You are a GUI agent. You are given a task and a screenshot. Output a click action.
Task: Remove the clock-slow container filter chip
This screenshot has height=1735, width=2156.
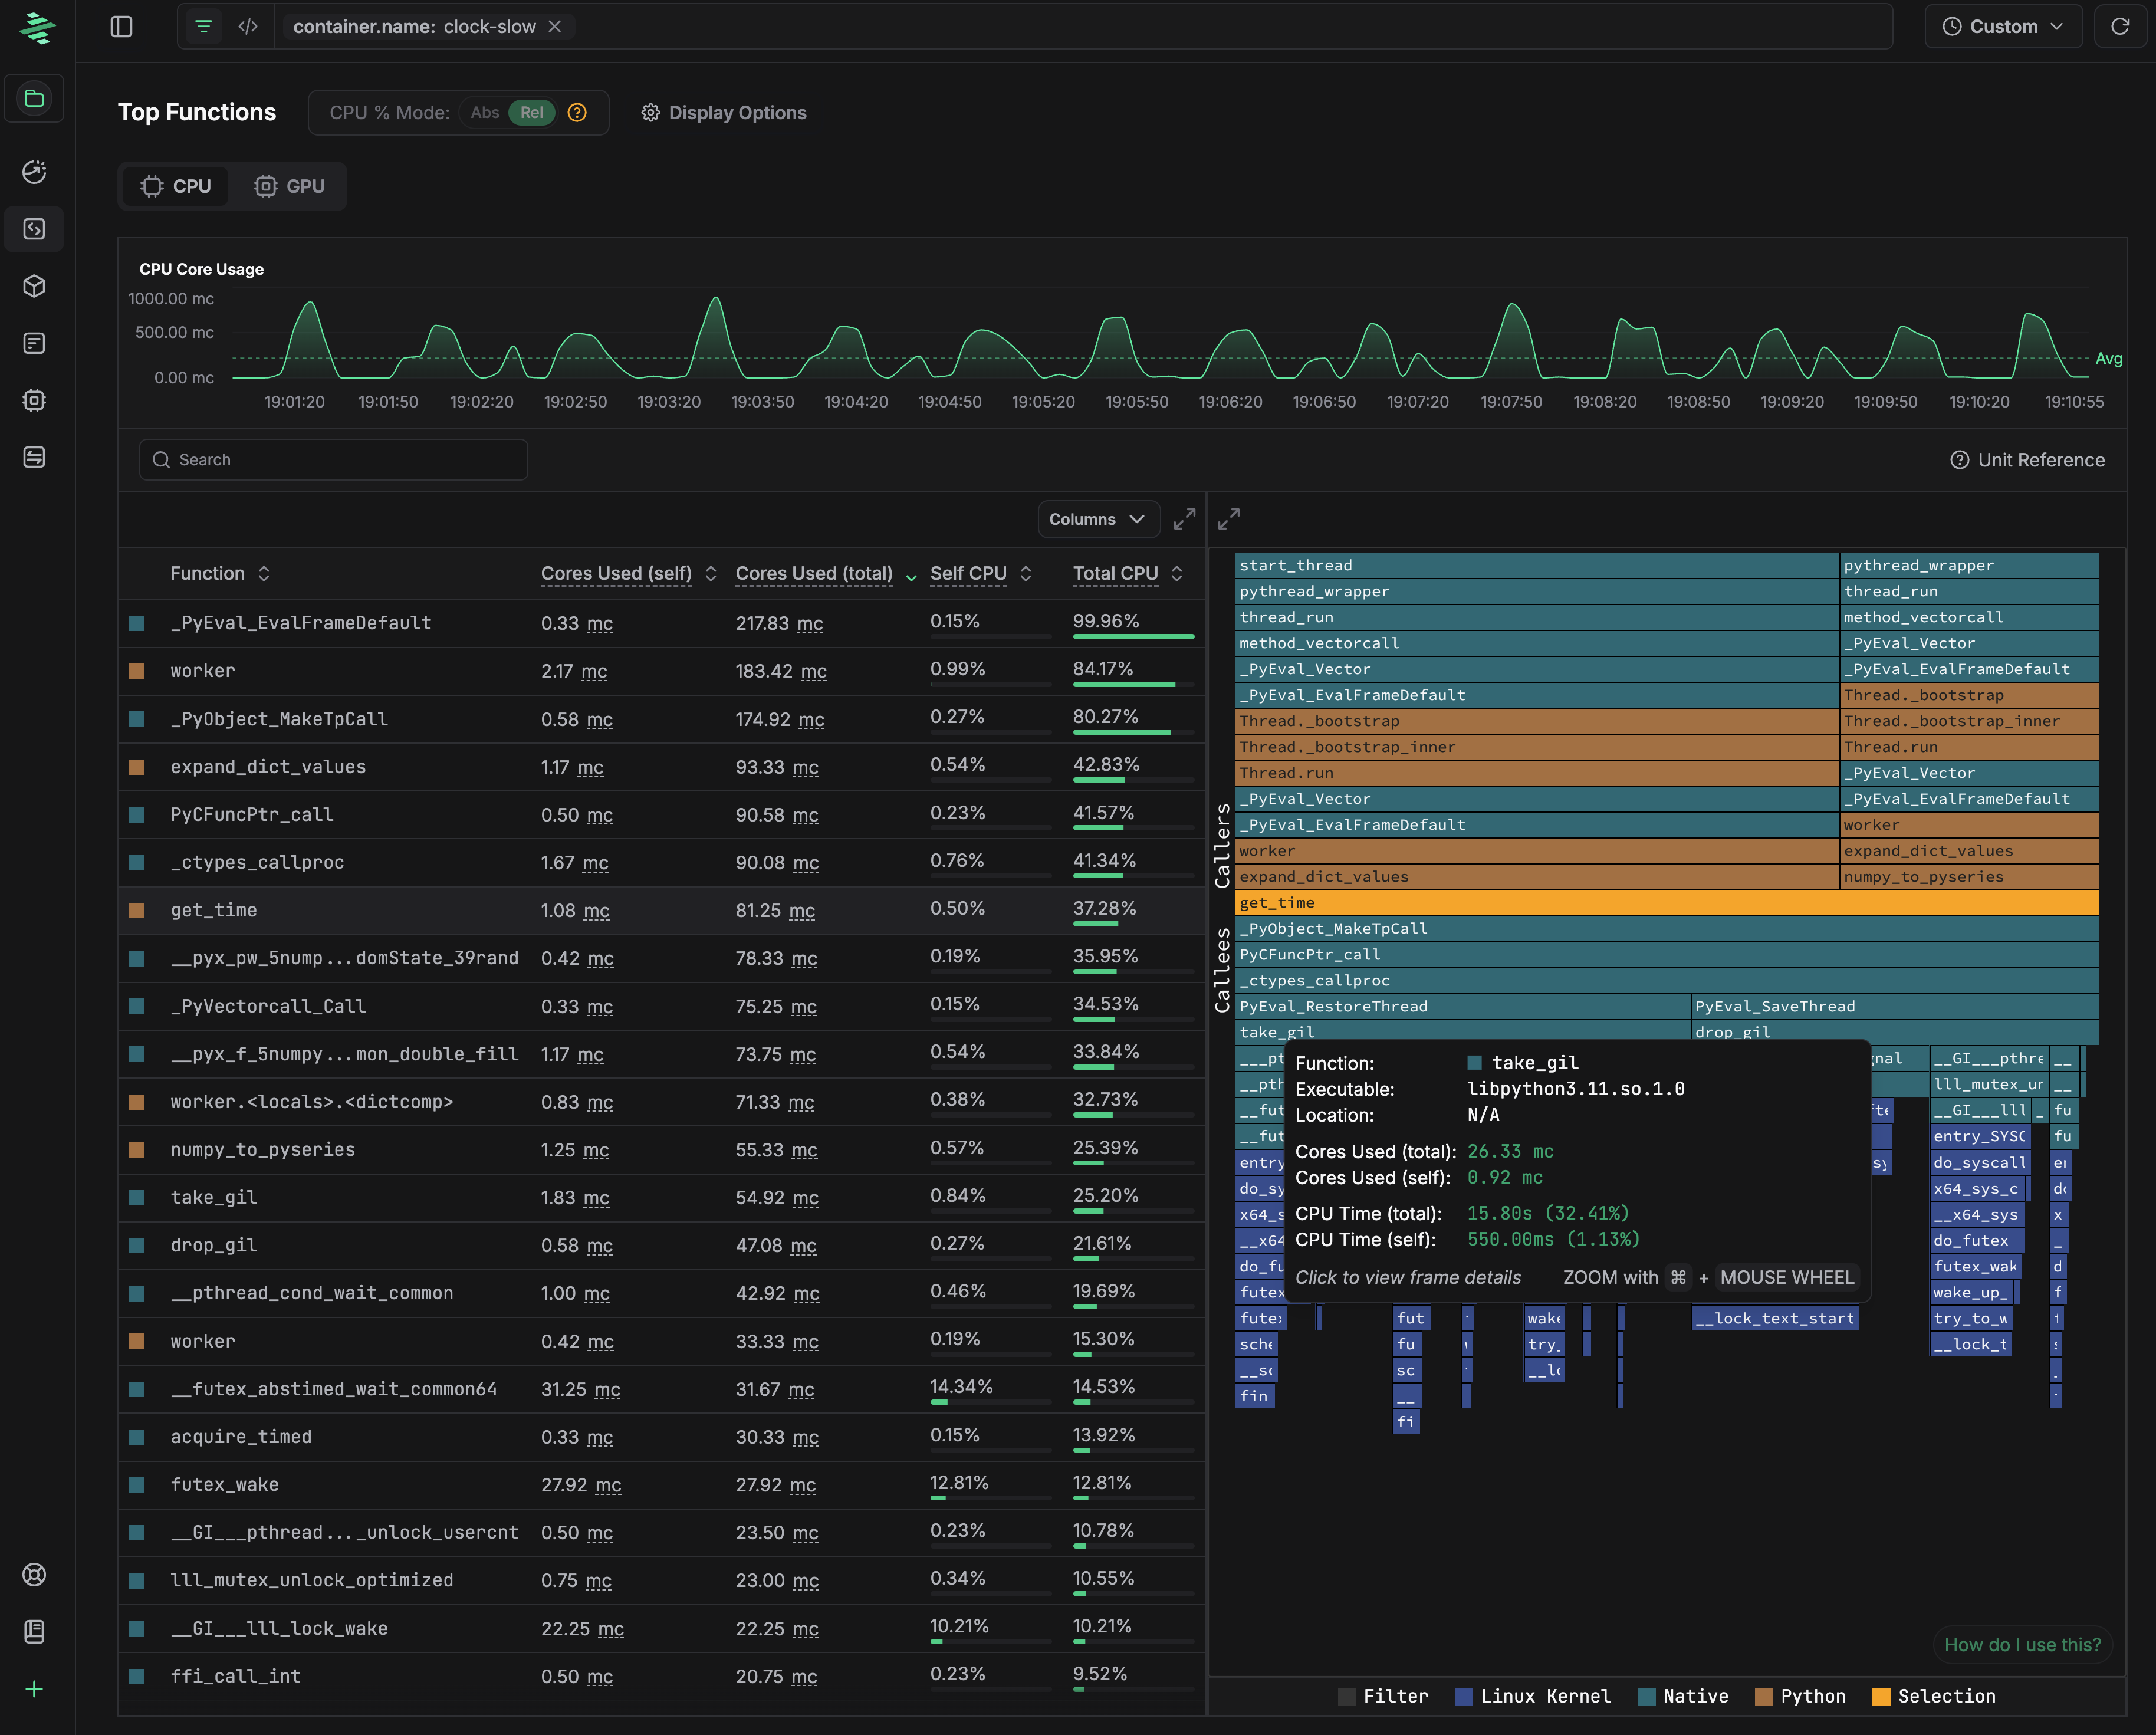pos(556,26)
